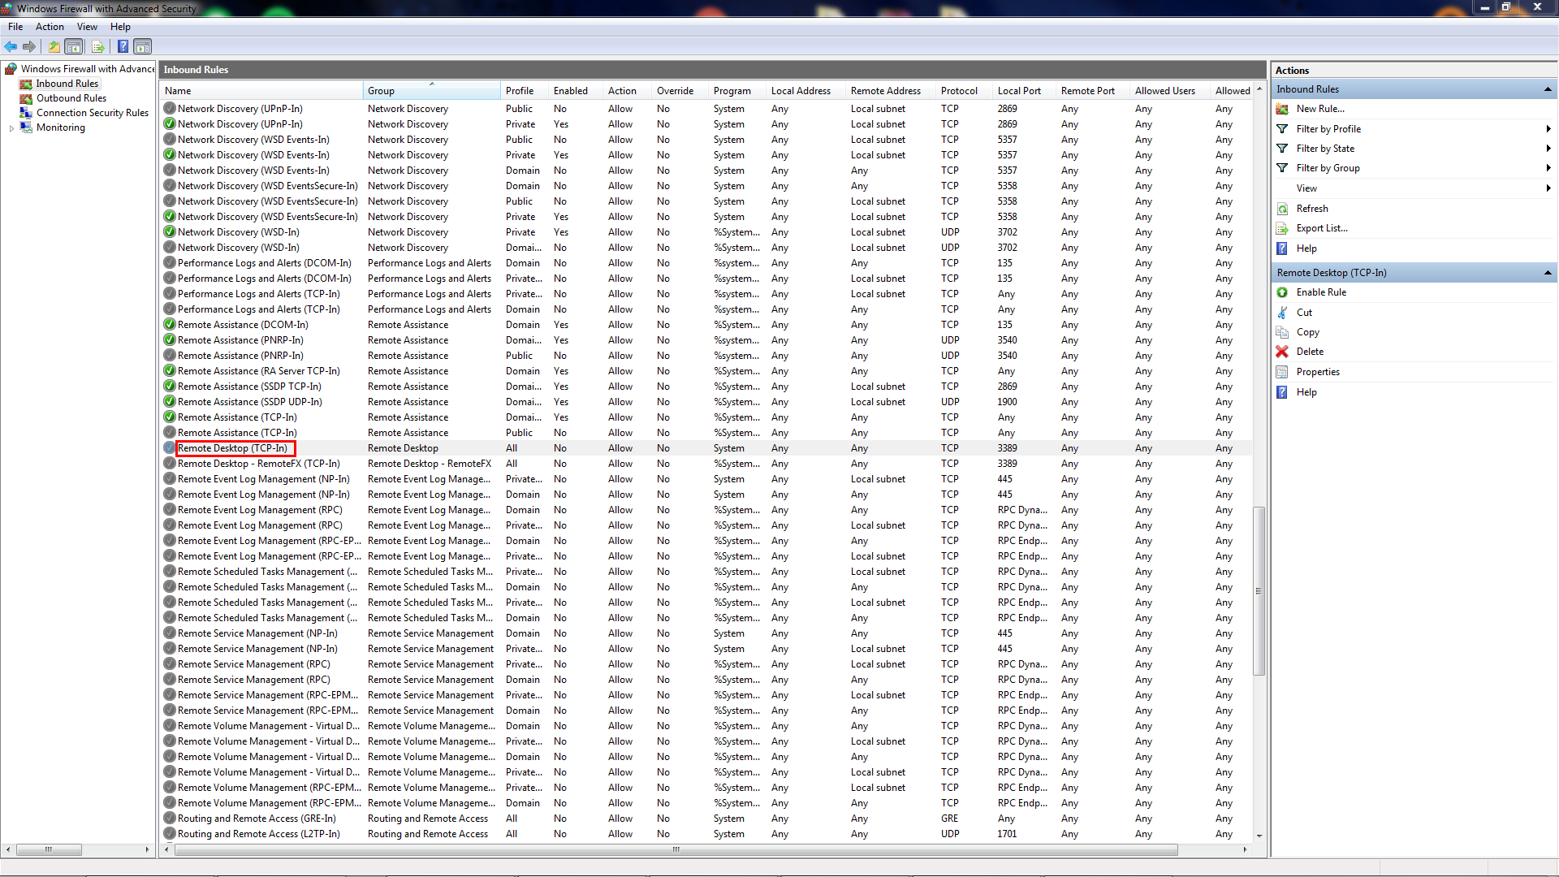Sort rules by the Group column header

[x=432, y=91]
